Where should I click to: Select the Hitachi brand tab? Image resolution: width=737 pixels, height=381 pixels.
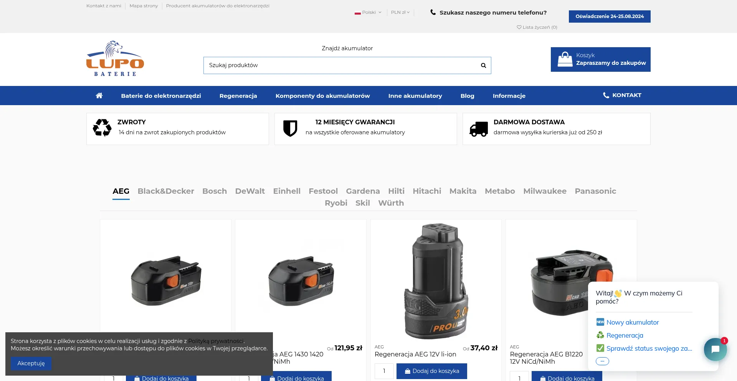coord(427,191)
